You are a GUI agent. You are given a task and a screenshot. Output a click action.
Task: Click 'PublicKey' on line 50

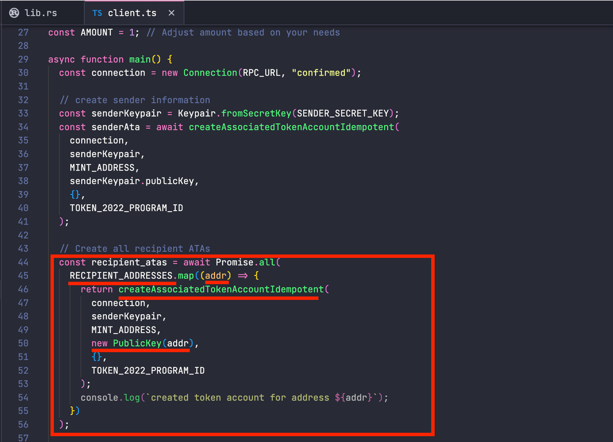(x=137, y=343)
